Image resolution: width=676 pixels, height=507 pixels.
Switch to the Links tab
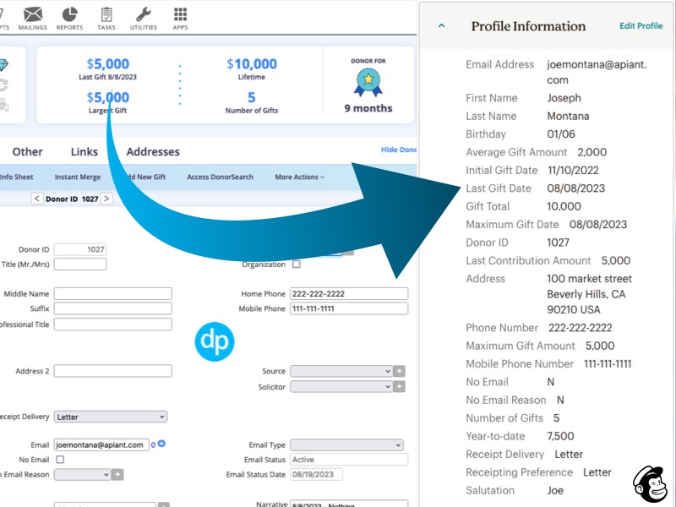point(84,152)
